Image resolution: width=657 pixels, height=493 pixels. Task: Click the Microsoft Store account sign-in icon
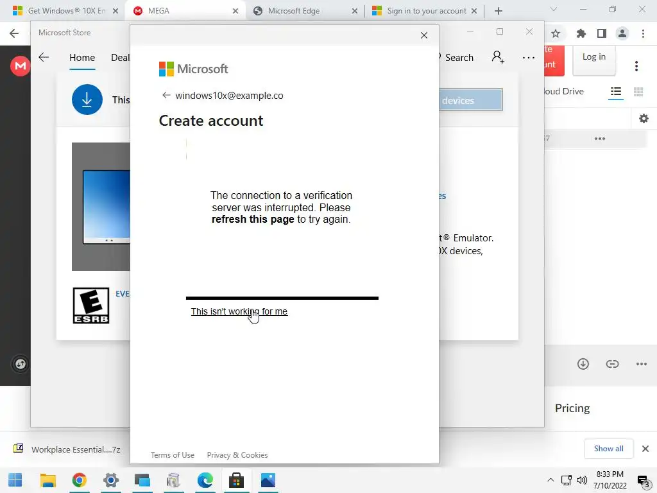(x=498, y=57)
